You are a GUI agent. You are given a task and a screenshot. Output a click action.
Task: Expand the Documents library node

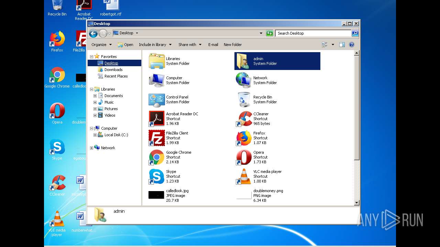95,96
